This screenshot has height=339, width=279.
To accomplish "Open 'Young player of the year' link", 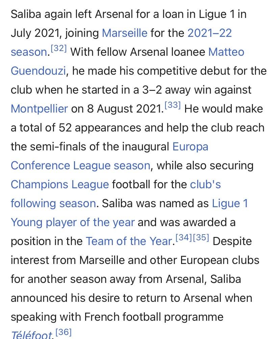I will 73,222.
